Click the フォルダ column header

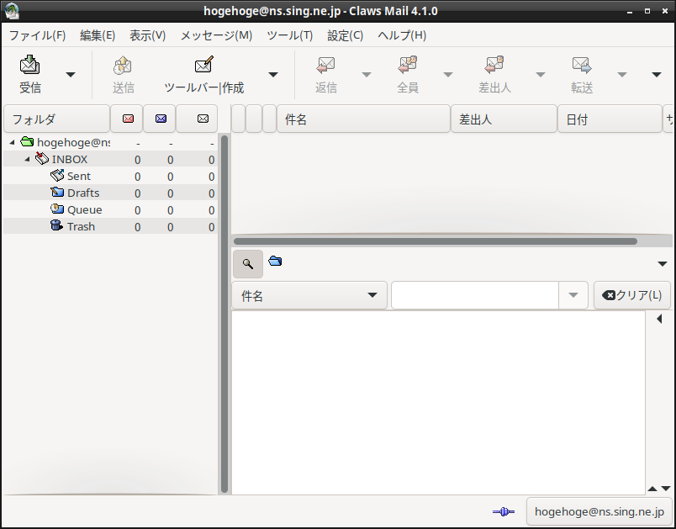pyautogui.click(x=56, y=119)
